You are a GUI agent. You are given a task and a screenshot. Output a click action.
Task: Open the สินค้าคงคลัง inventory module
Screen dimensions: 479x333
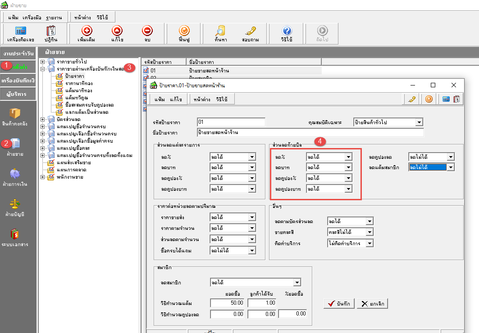(x=15, y=117)
